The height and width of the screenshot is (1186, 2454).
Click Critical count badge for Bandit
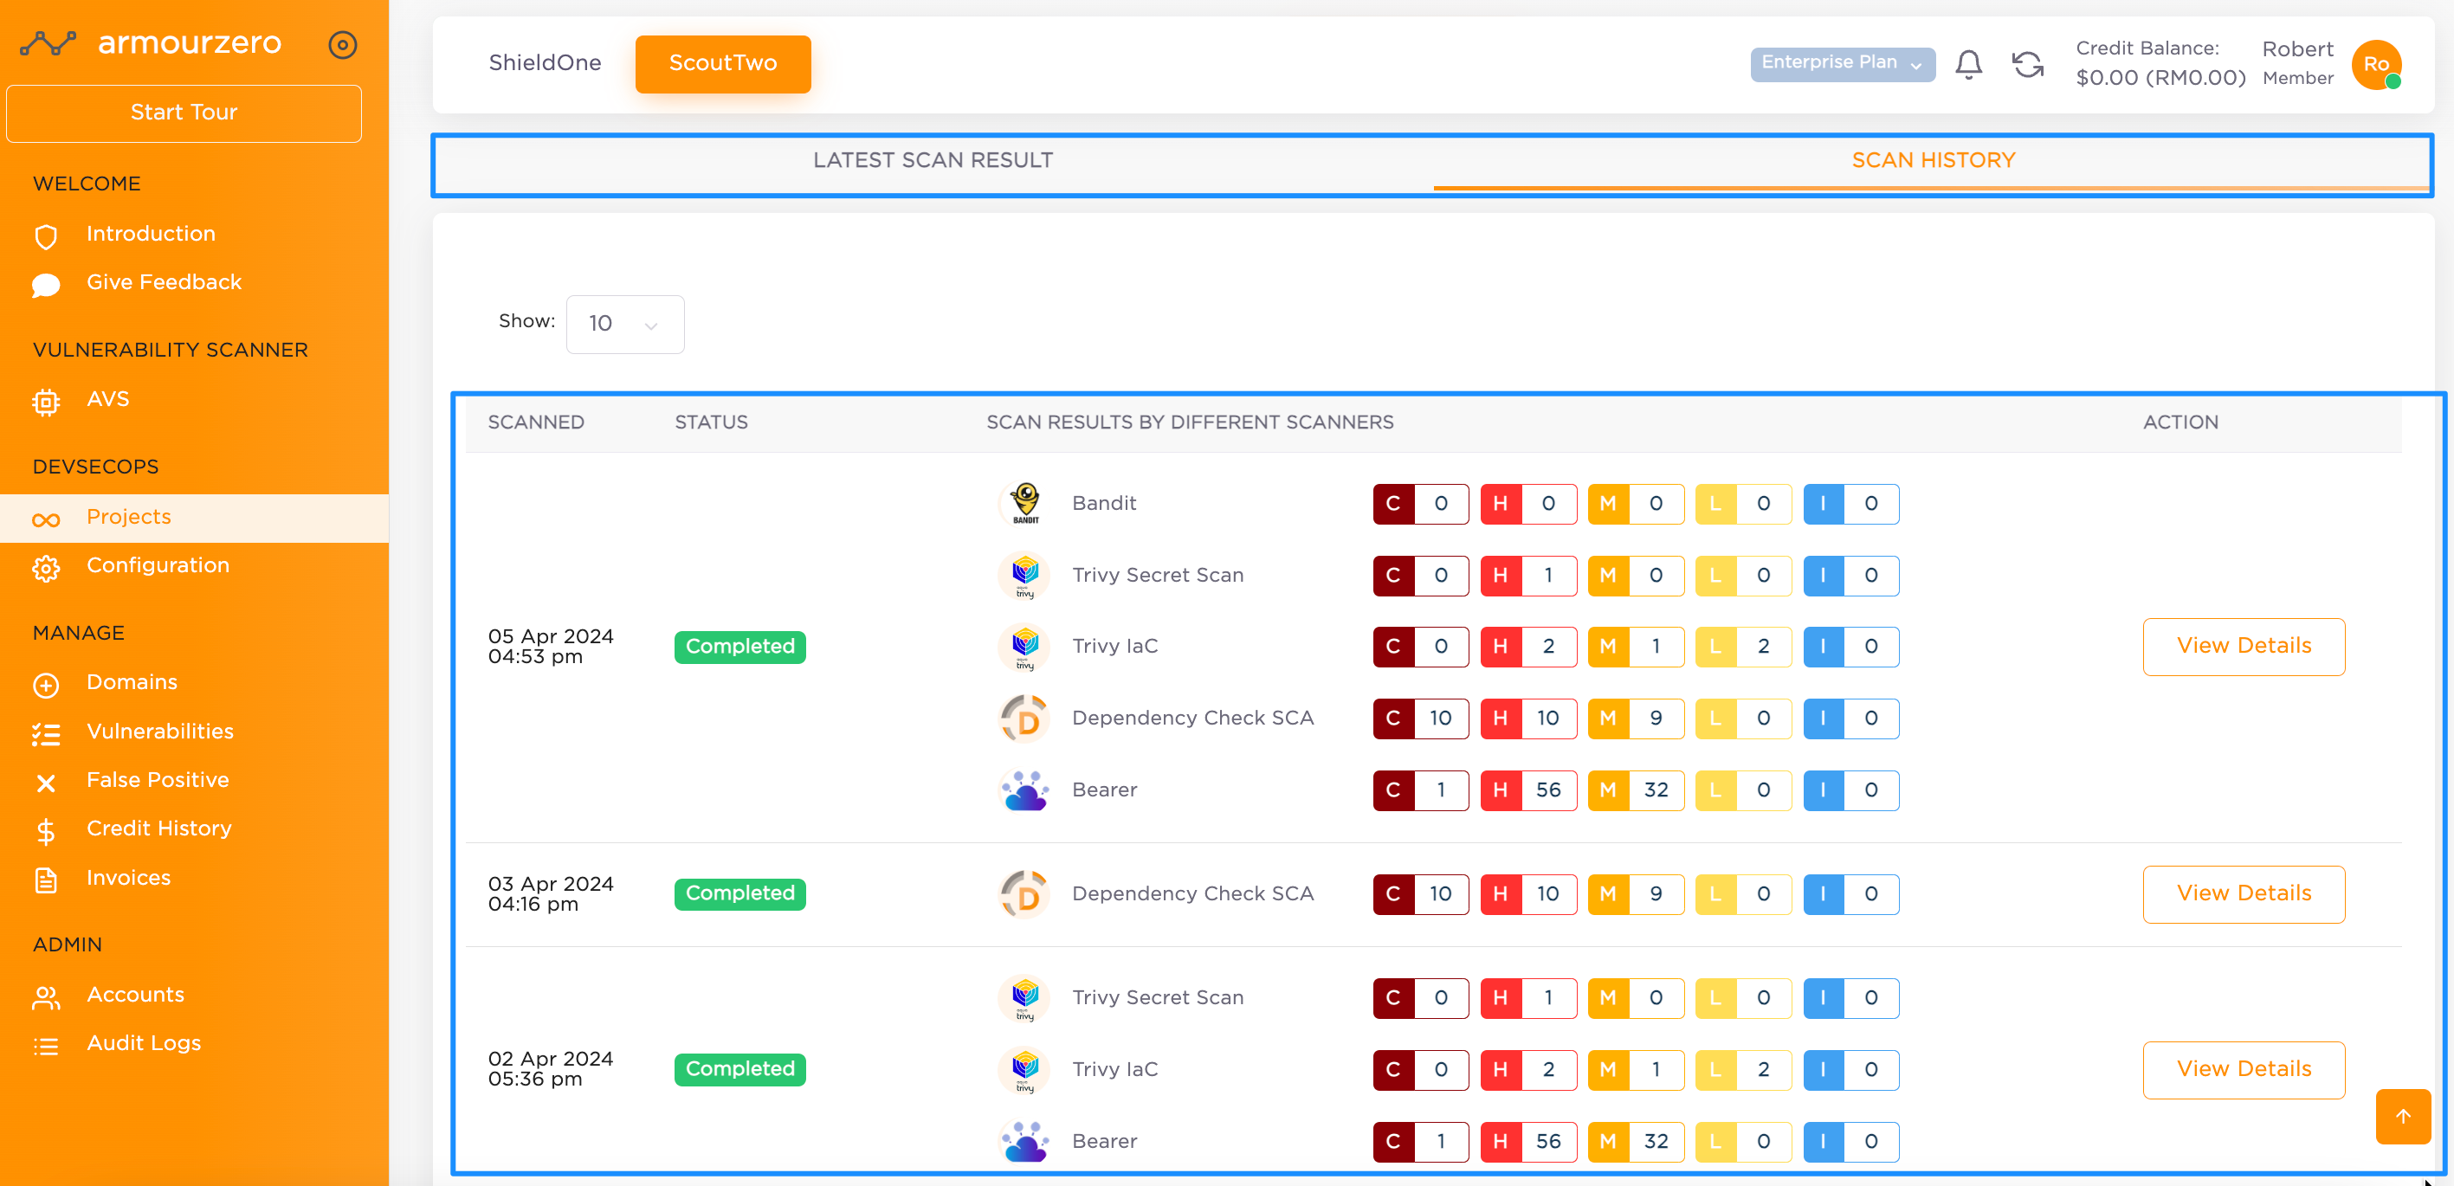(1419, 503)
